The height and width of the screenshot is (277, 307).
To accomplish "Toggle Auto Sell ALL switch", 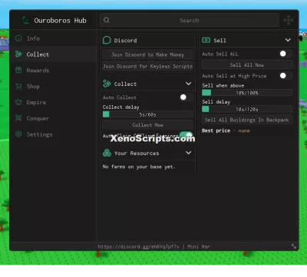I will point(286,54).
